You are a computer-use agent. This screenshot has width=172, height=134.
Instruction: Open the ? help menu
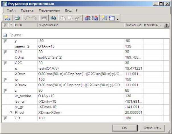pyautogui.click(x=77, y=11)
